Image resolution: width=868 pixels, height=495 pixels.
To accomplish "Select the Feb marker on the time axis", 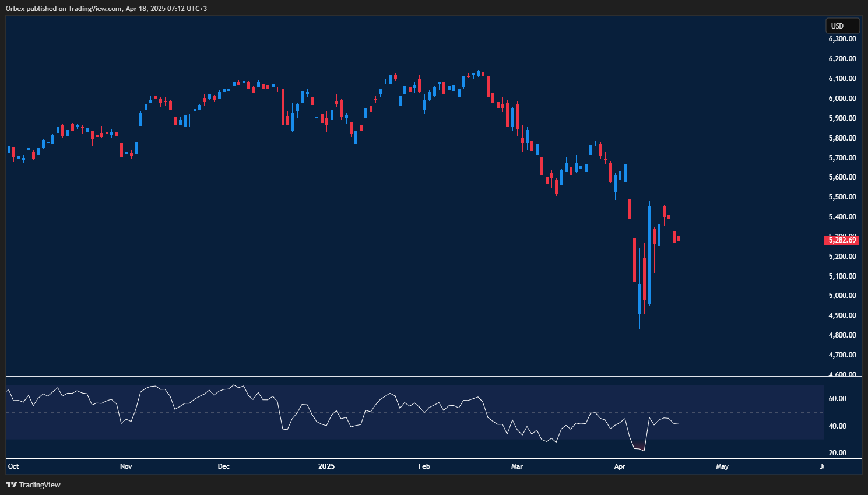I will pyautogui.click(x=424, y=466).
